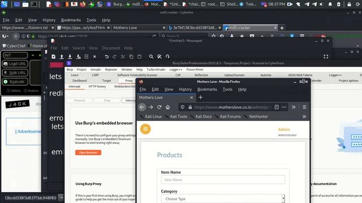Switch to the Dashboard tab in Burp Suite
Viewport: 362px width, 203px height.
click(x=79, y=81)
